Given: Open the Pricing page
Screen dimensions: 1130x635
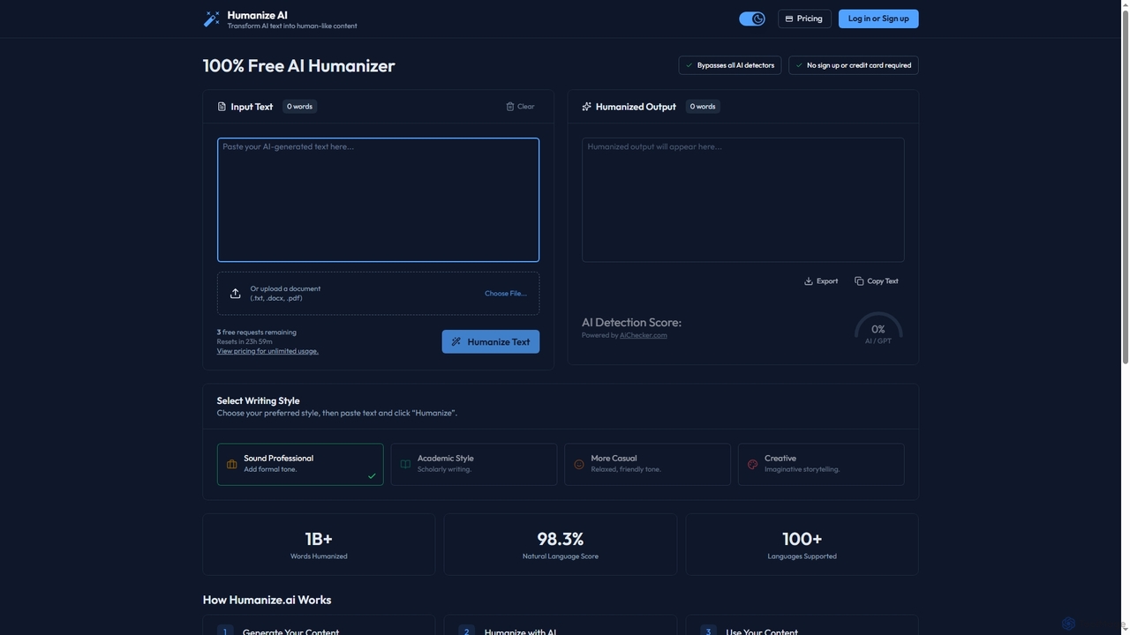Looking at the screenshot, I should pos(804,19).
